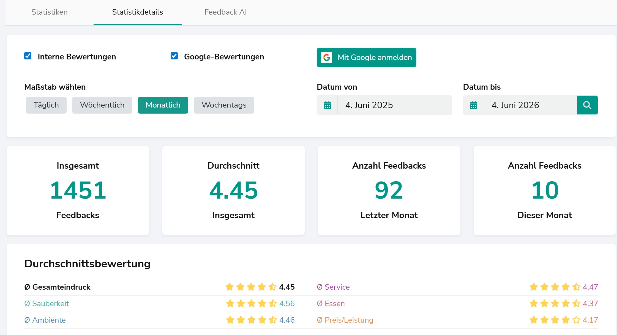The image size is (617, 335).
Task: Click the Ambiente star rating
Action: click(x=251, y=320)
